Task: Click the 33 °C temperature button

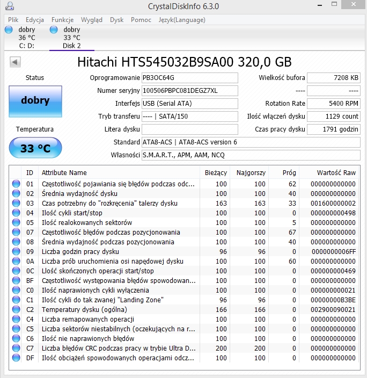Action: tap(35, 148)
